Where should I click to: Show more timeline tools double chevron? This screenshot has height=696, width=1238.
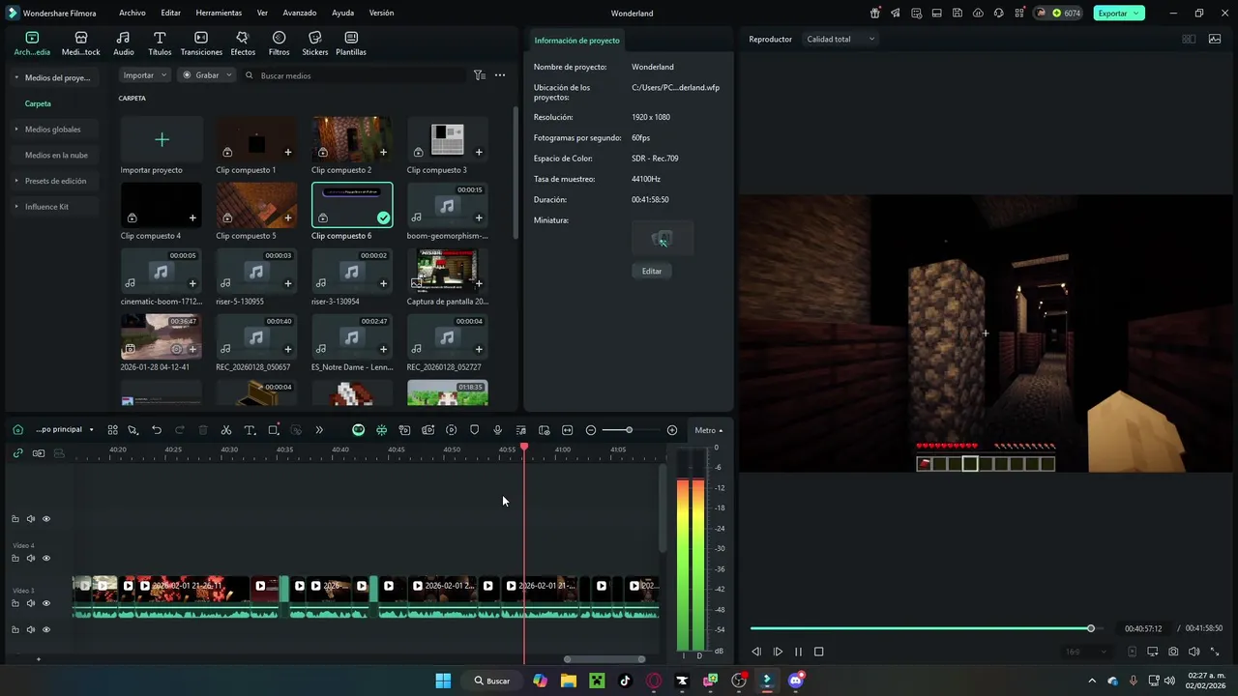[x=319, y=430]
